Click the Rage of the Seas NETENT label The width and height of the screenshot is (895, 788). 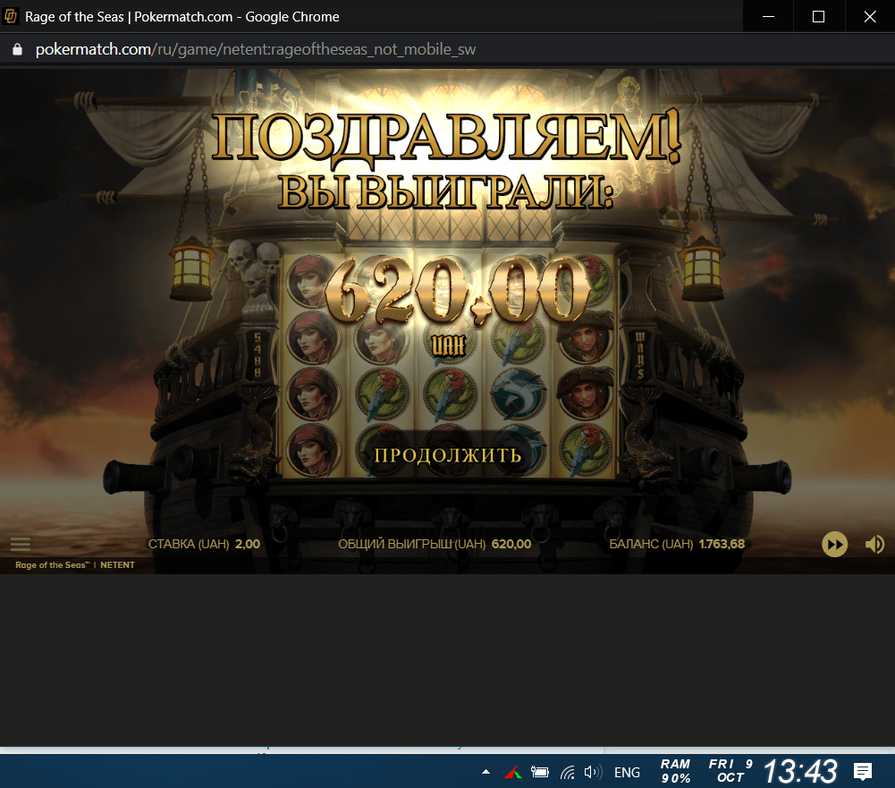(x=75, y=564)
